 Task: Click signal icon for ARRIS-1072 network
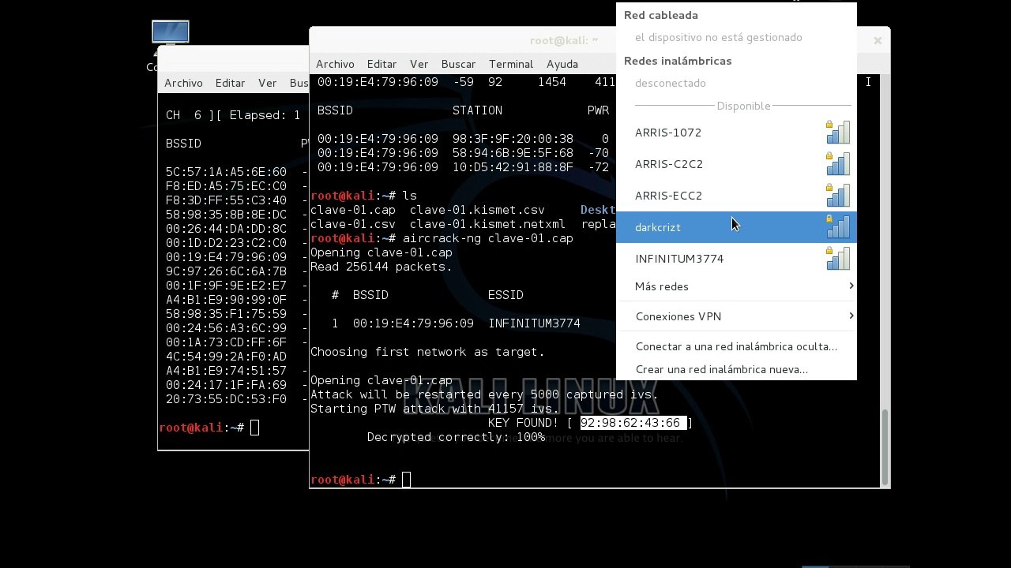click(x=838, y=133)
